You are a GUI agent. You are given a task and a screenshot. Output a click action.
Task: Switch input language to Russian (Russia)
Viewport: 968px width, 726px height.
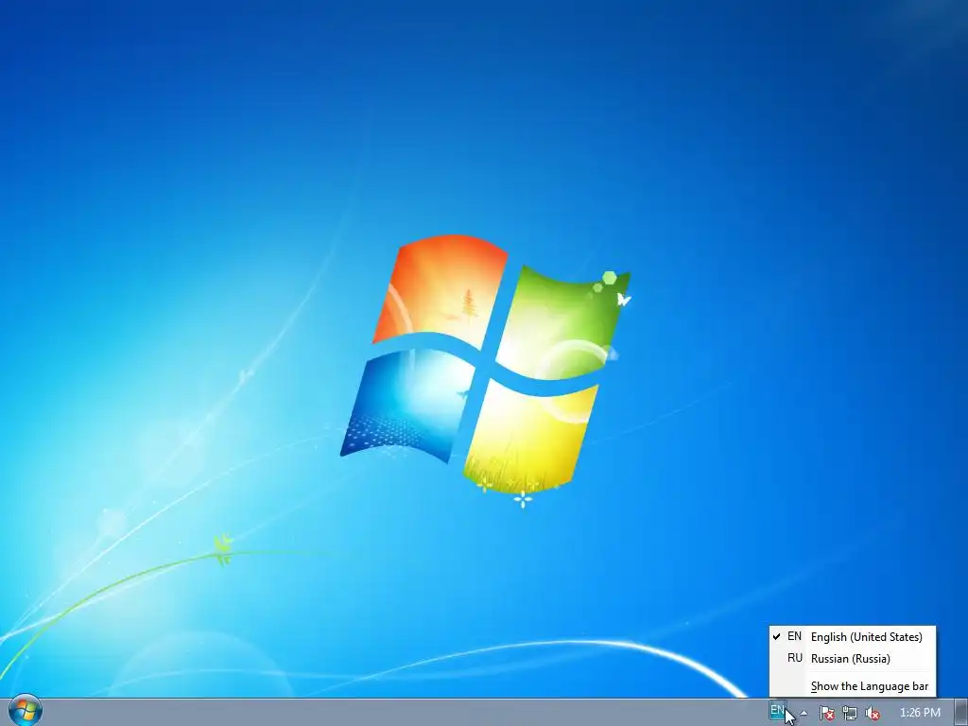click(x=853, y=659)
